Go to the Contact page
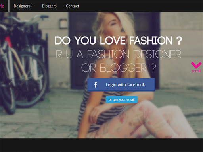 click(x=72, y=6)
